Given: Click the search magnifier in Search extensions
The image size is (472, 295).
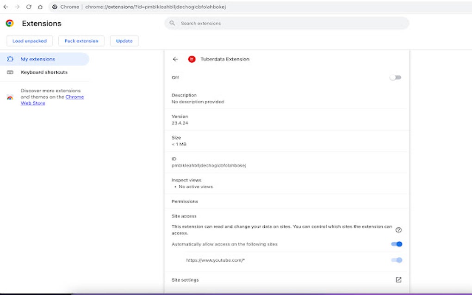Looking at the screenshot, I should 172,23.
